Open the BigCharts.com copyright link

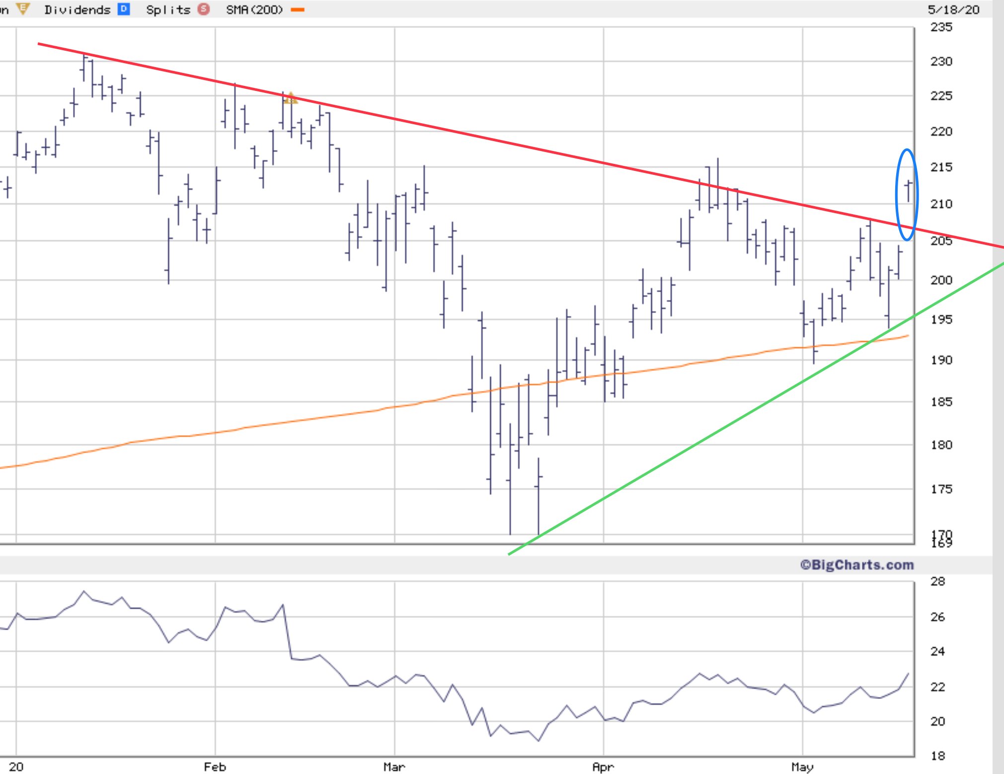point(856,565)
